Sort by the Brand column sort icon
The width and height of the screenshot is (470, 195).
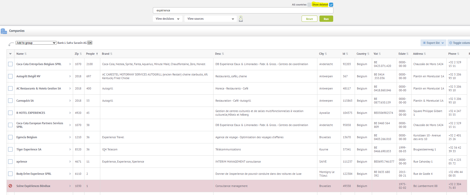(x=111, y=54)
